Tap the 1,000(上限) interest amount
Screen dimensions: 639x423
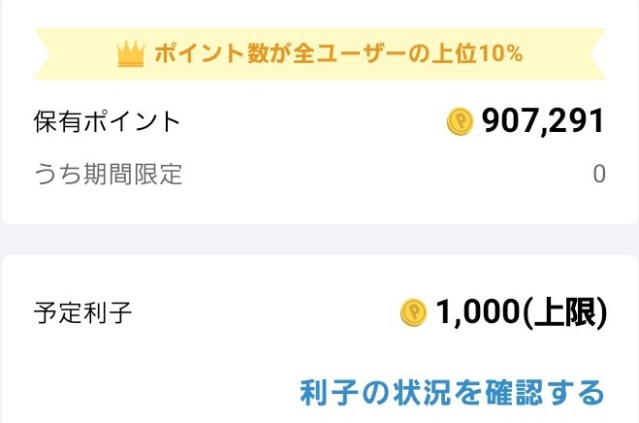[x=521, y=312]
